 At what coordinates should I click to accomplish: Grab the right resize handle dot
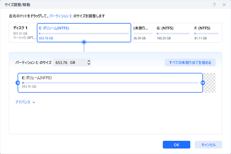(203, 83)
